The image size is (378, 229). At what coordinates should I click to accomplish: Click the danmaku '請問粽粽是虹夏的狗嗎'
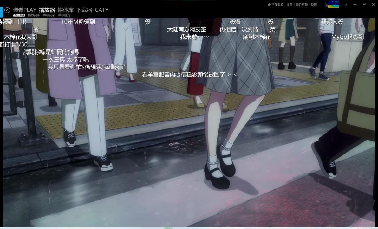[x=51, y=52]
